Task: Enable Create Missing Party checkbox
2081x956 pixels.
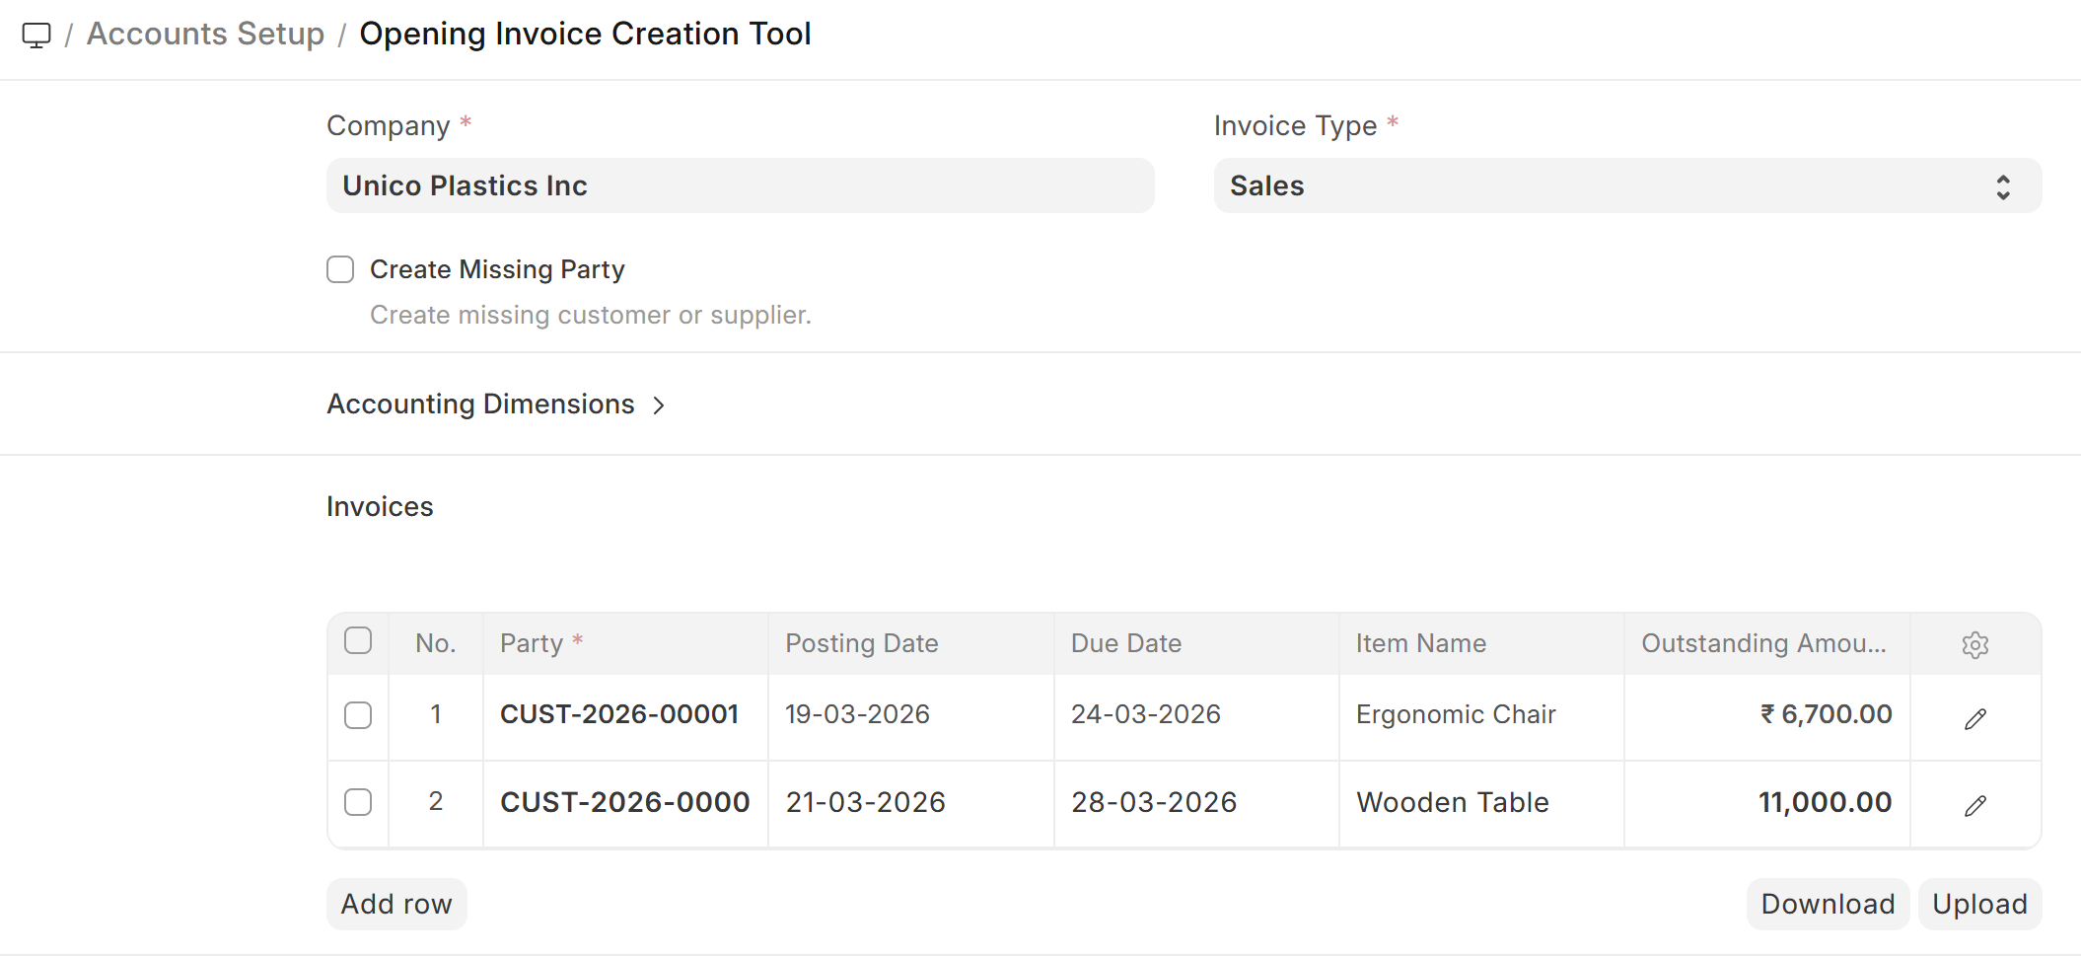Action: (340, 269)
